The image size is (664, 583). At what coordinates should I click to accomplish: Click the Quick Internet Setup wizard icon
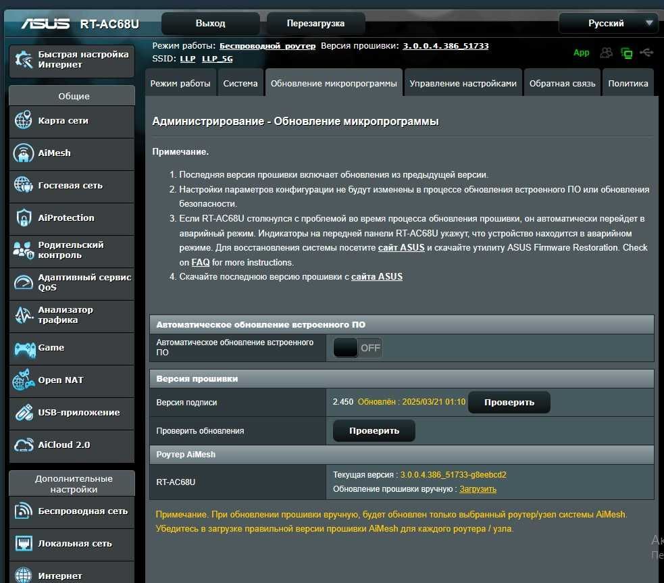click(23, 59)
